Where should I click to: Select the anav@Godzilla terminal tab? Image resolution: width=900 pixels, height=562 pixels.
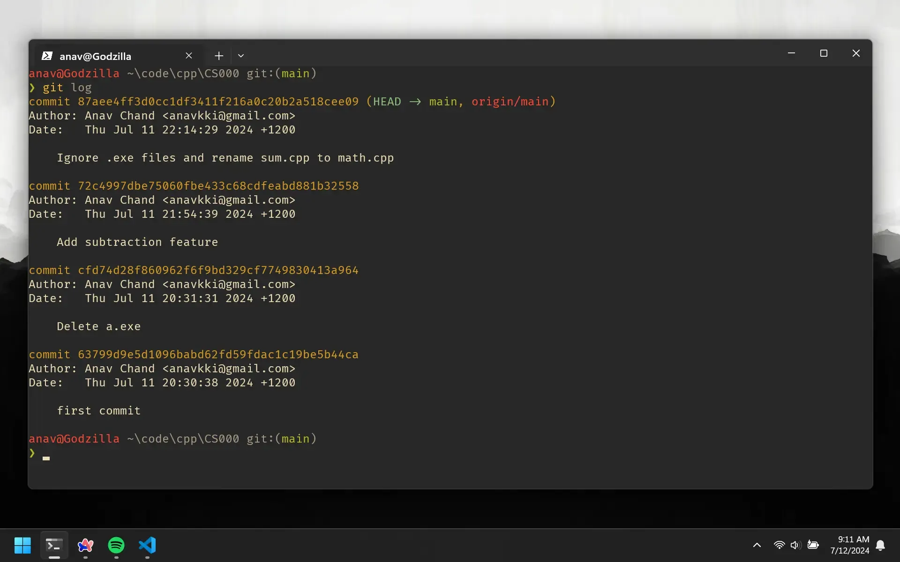pos(119,56)
